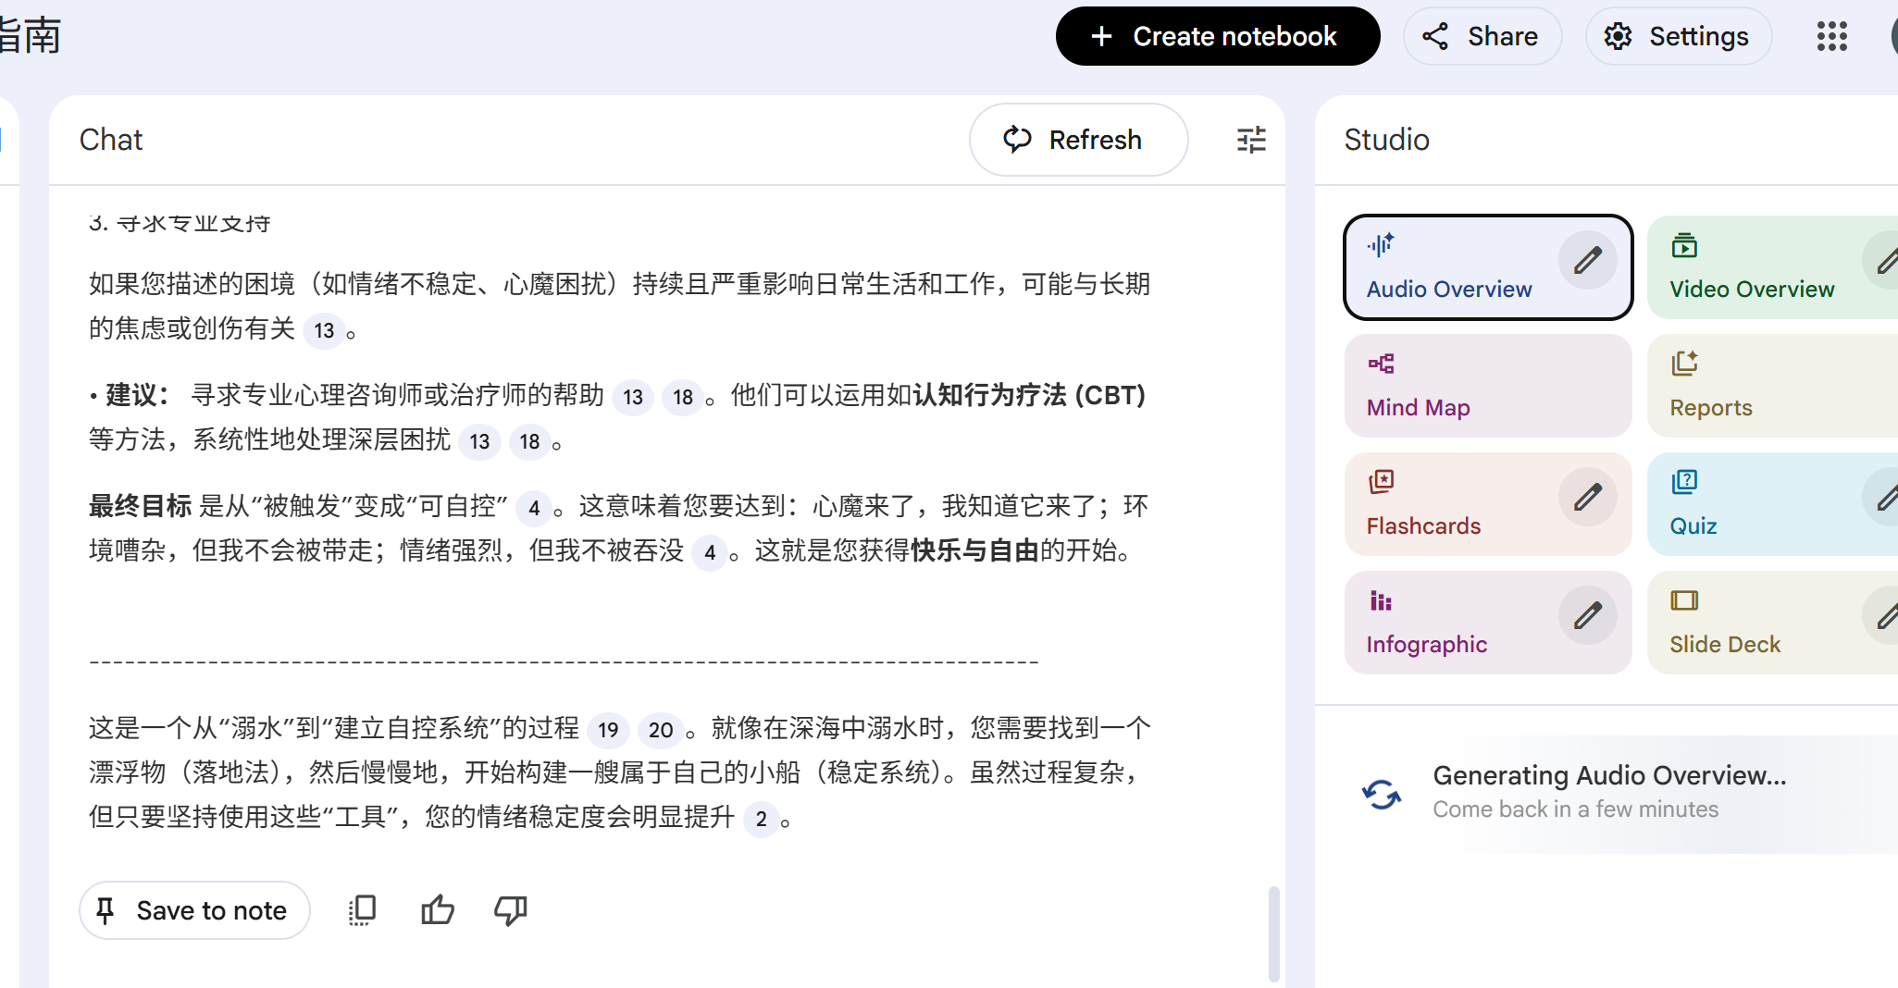Image resolution: width=1898 pixels, height=988 pixels.
Task: Open citation 20 after 的过程
Action: (661, 730)
